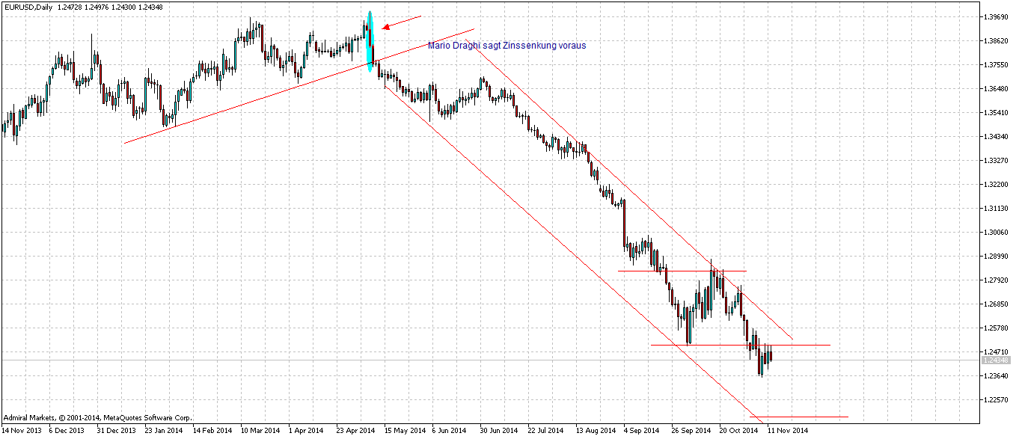Click the 4 Sep 2014 date label
Image resolution: width=1019 pixels, height=439 pixels.
click(x=641, y=431)
